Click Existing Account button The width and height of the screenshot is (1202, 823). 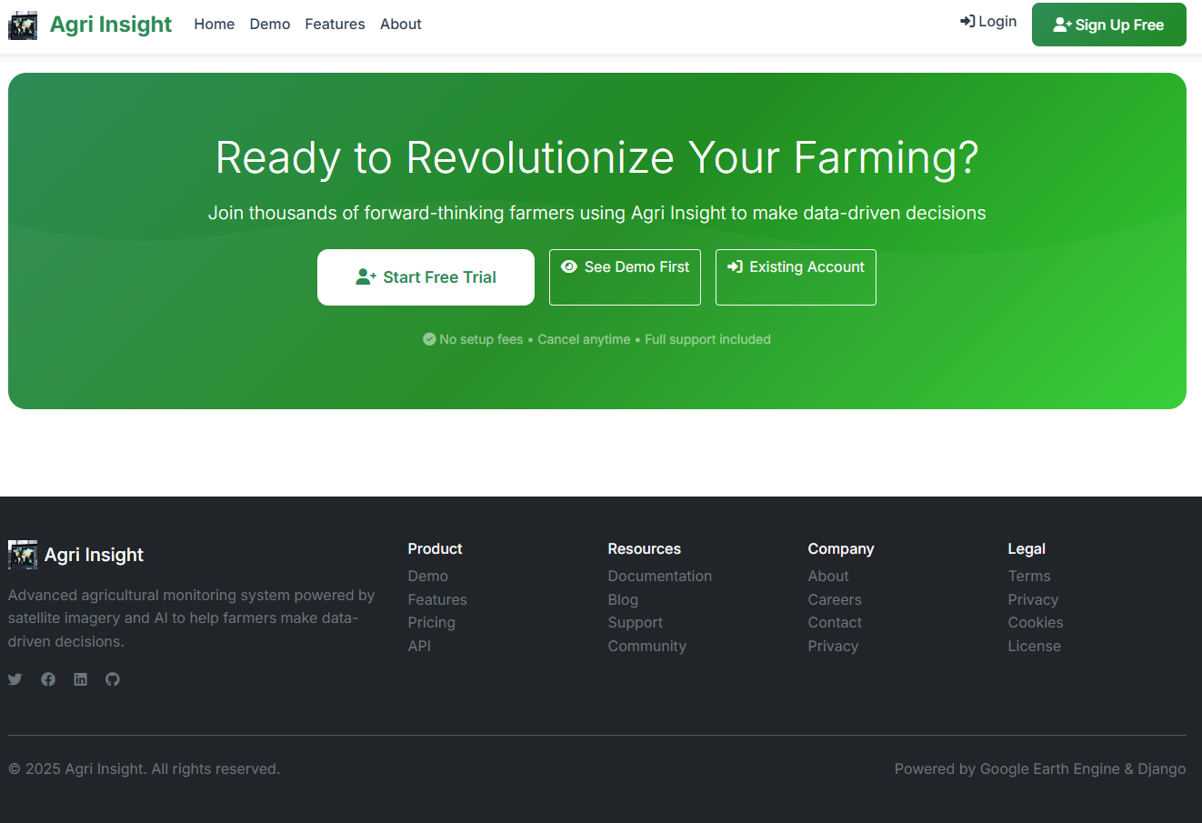[796, 277]
